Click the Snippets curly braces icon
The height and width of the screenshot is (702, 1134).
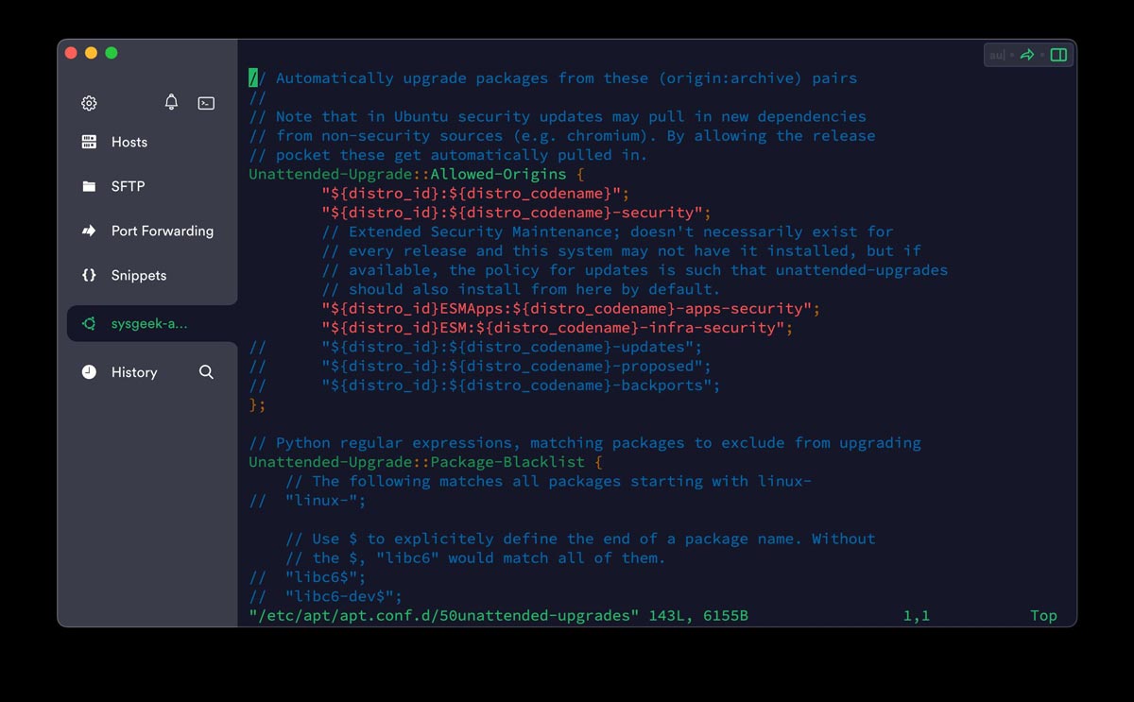click(89, 275)
